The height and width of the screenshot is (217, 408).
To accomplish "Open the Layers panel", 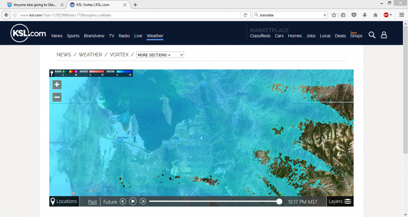I will (x=340, y=201).
